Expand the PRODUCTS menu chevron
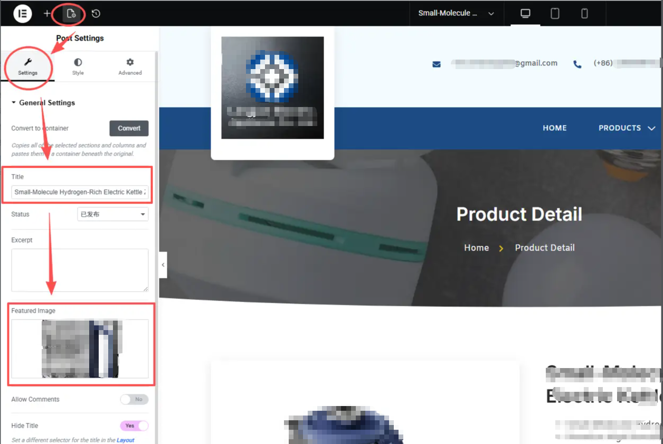663x444 pixels. (x=651, y=128)
